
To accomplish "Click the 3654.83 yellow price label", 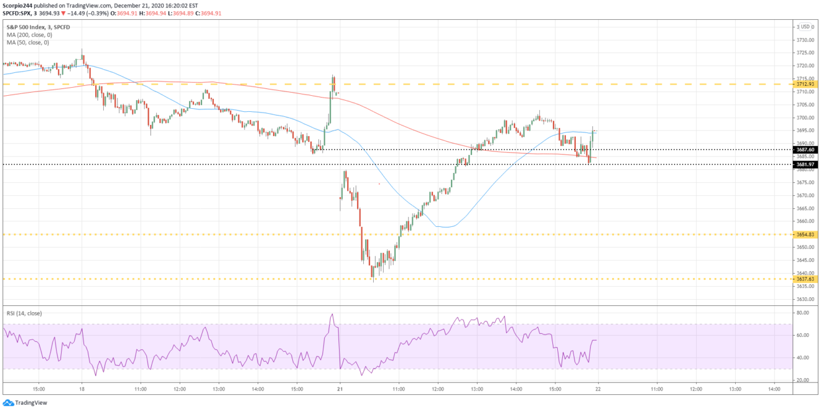I will tap(805, 234).
